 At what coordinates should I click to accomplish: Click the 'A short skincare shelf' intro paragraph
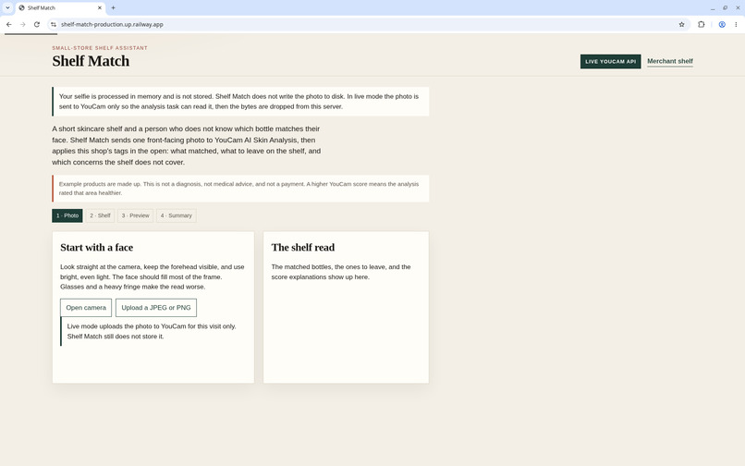coord(187,145)
